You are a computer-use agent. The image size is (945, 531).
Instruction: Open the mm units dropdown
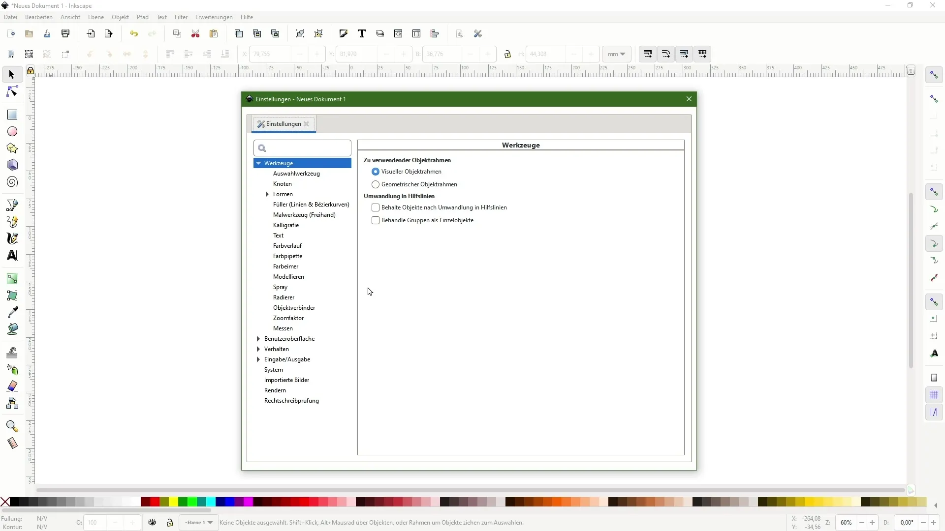[x=616, y=54]
